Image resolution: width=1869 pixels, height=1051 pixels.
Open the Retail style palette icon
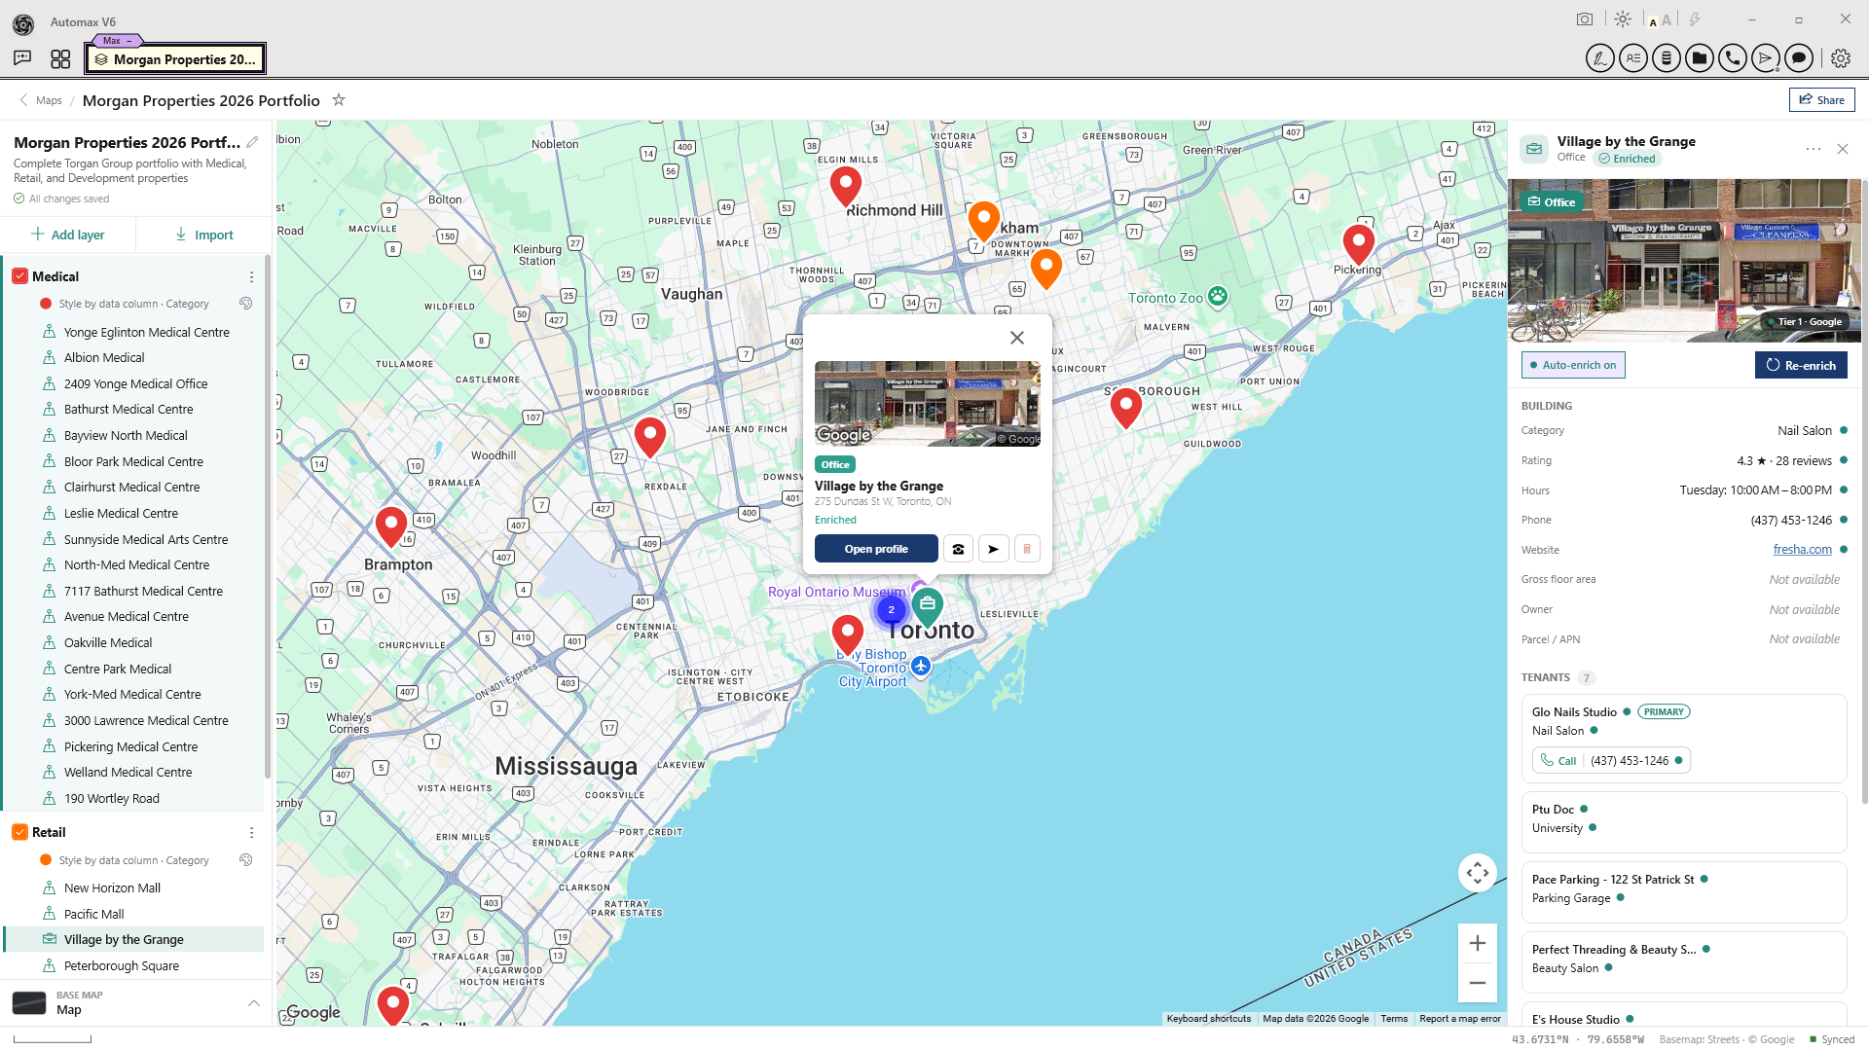pos(246,860)
